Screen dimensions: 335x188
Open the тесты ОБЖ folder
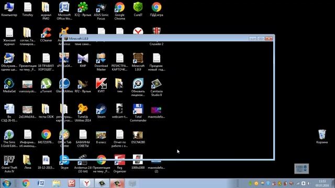point(46,111)
